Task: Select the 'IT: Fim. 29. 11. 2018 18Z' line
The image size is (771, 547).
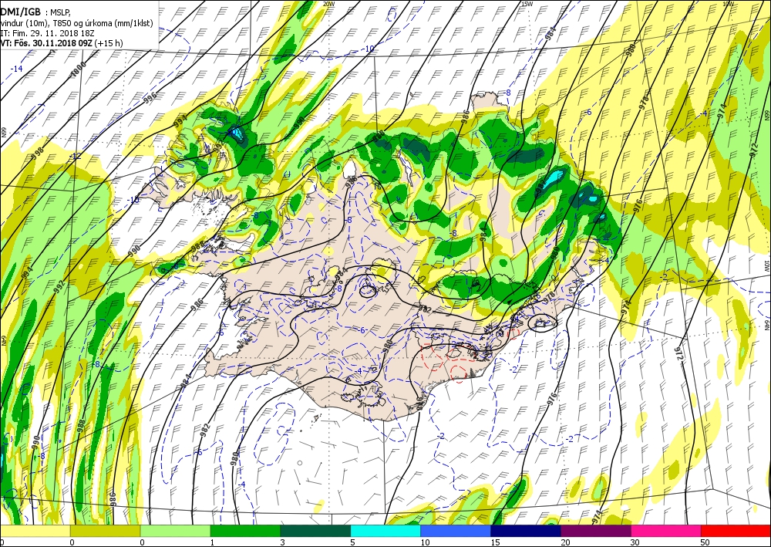Action: pyautogui.click(x=47, y=33)
